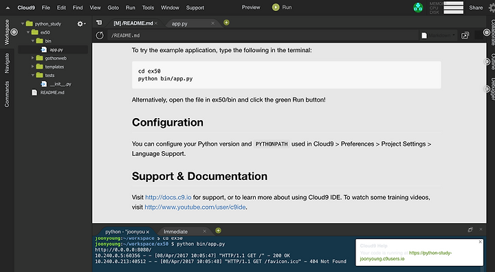Add new editor tab with plus icon
This screenshot has width=495, height=272.
point(226,23)
